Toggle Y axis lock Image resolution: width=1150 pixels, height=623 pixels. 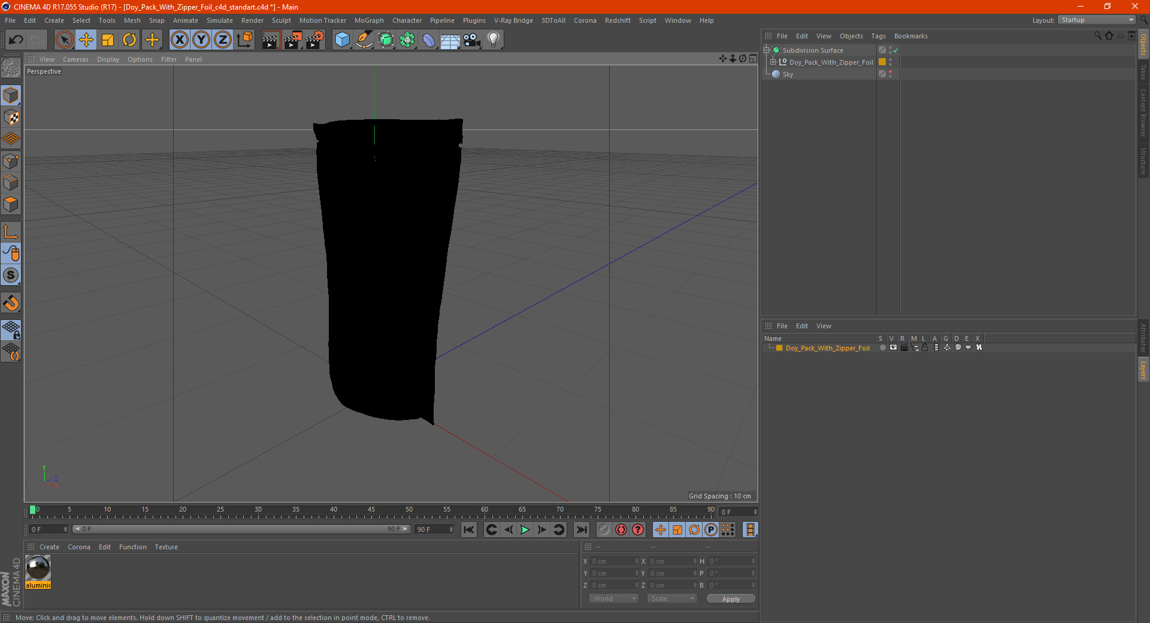pos(201,40)
